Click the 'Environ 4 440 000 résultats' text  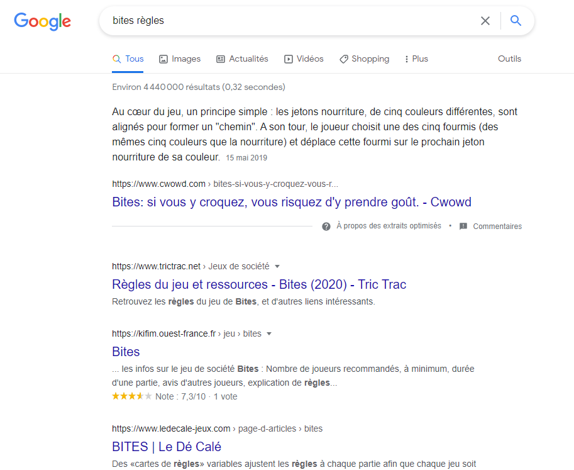pyautogui.click(x=199, y=87)
